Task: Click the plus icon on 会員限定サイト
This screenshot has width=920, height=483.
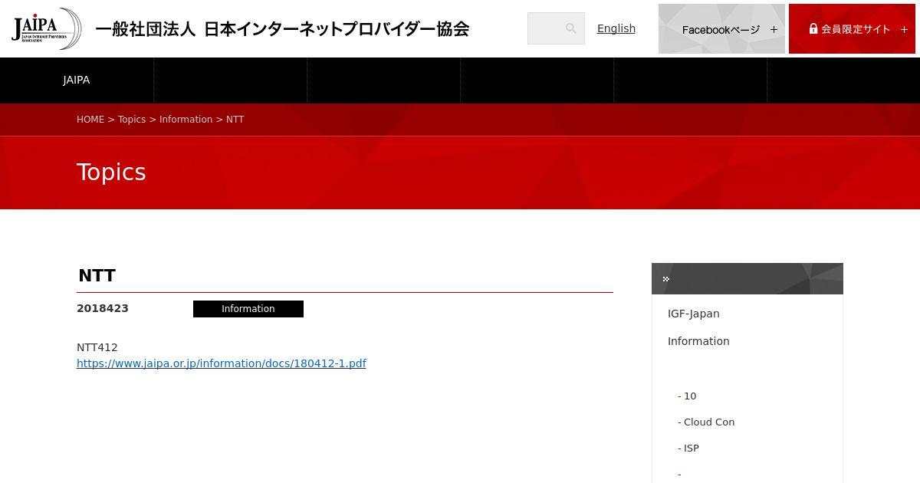Action: tap(904, 29)
